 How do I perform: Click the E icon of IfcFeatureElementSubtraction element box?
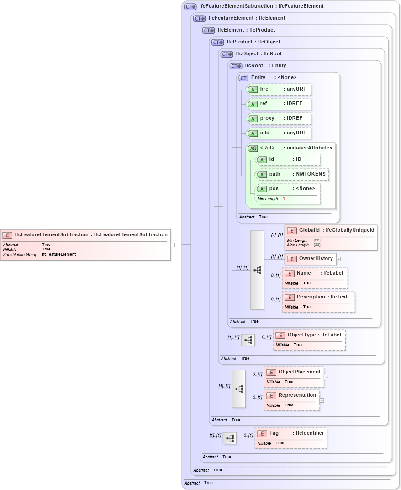6,234
